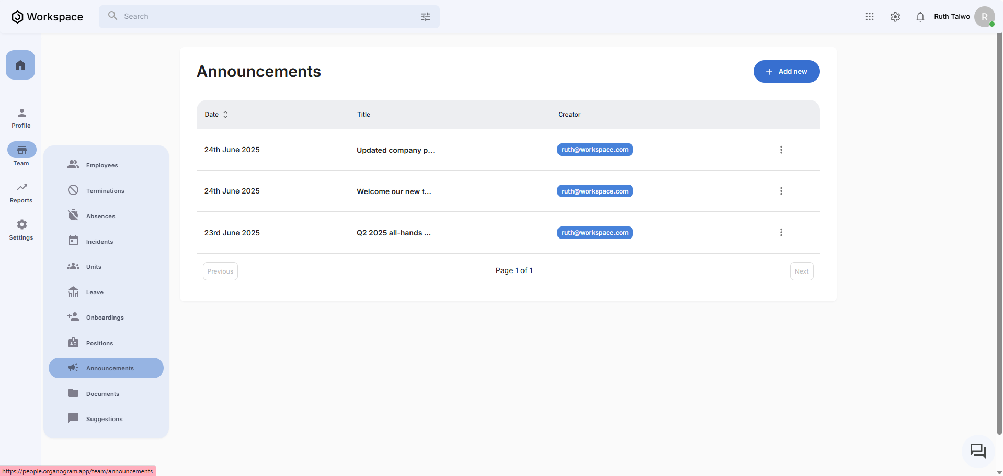Open options menu for Q2 2025 all-hands
Viewport: 1003px width, 476px height.
(781, 232)
